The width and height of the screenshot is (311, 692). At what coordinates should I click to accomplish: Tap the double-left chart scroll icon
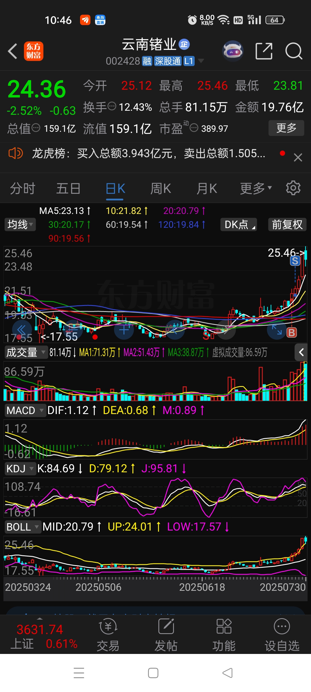[x=22, y=330]
